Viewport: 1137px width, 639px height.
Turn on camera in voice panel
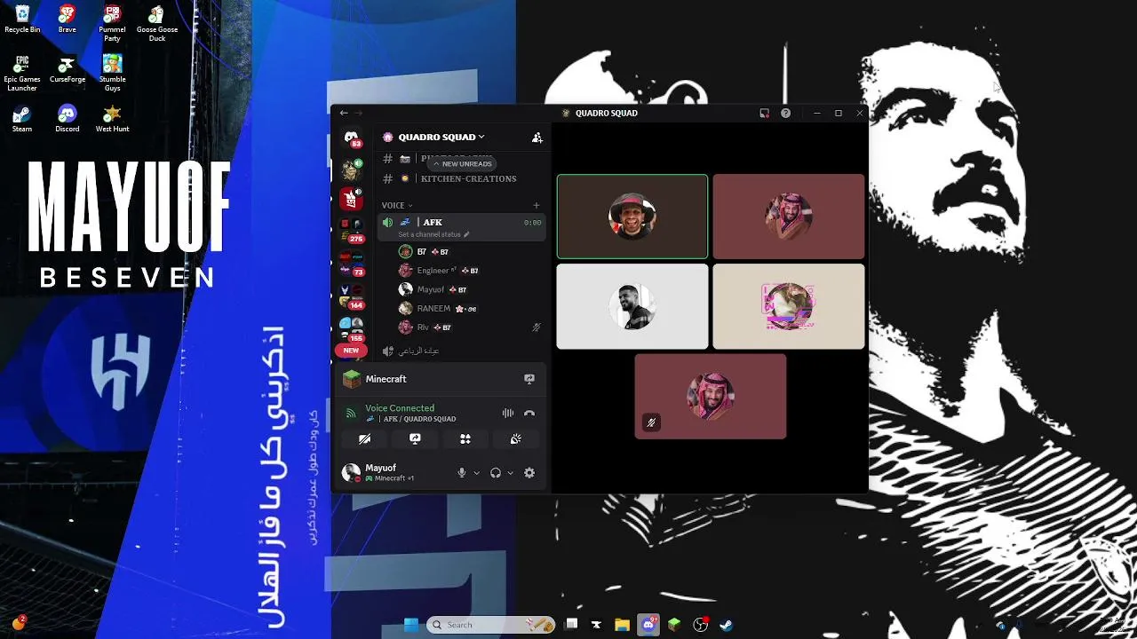(x=364, y=438)
